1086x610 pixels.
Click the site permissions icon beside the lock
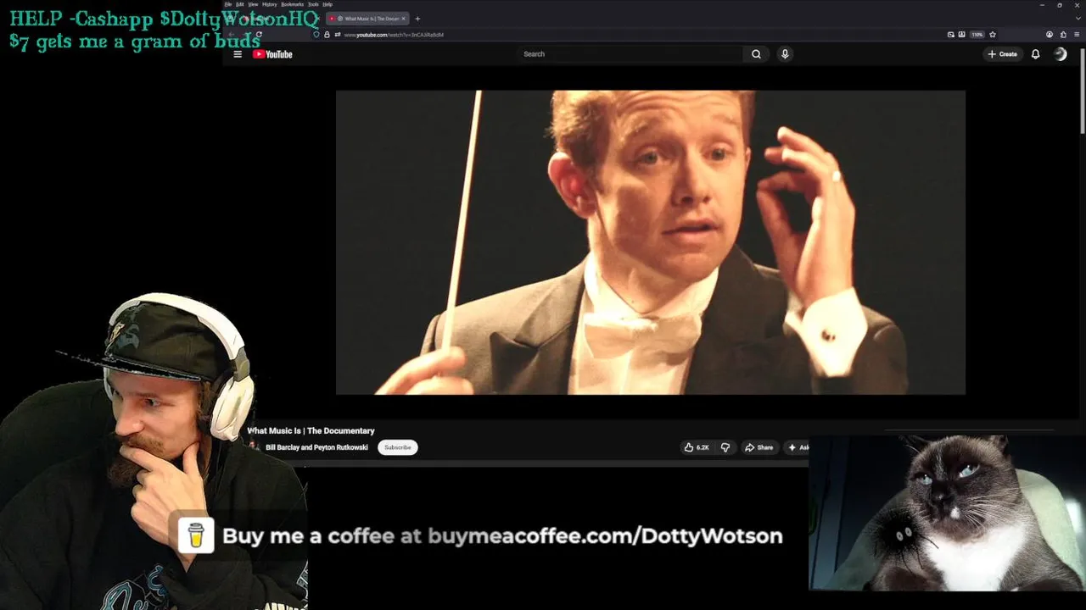(x=337, y=35)
